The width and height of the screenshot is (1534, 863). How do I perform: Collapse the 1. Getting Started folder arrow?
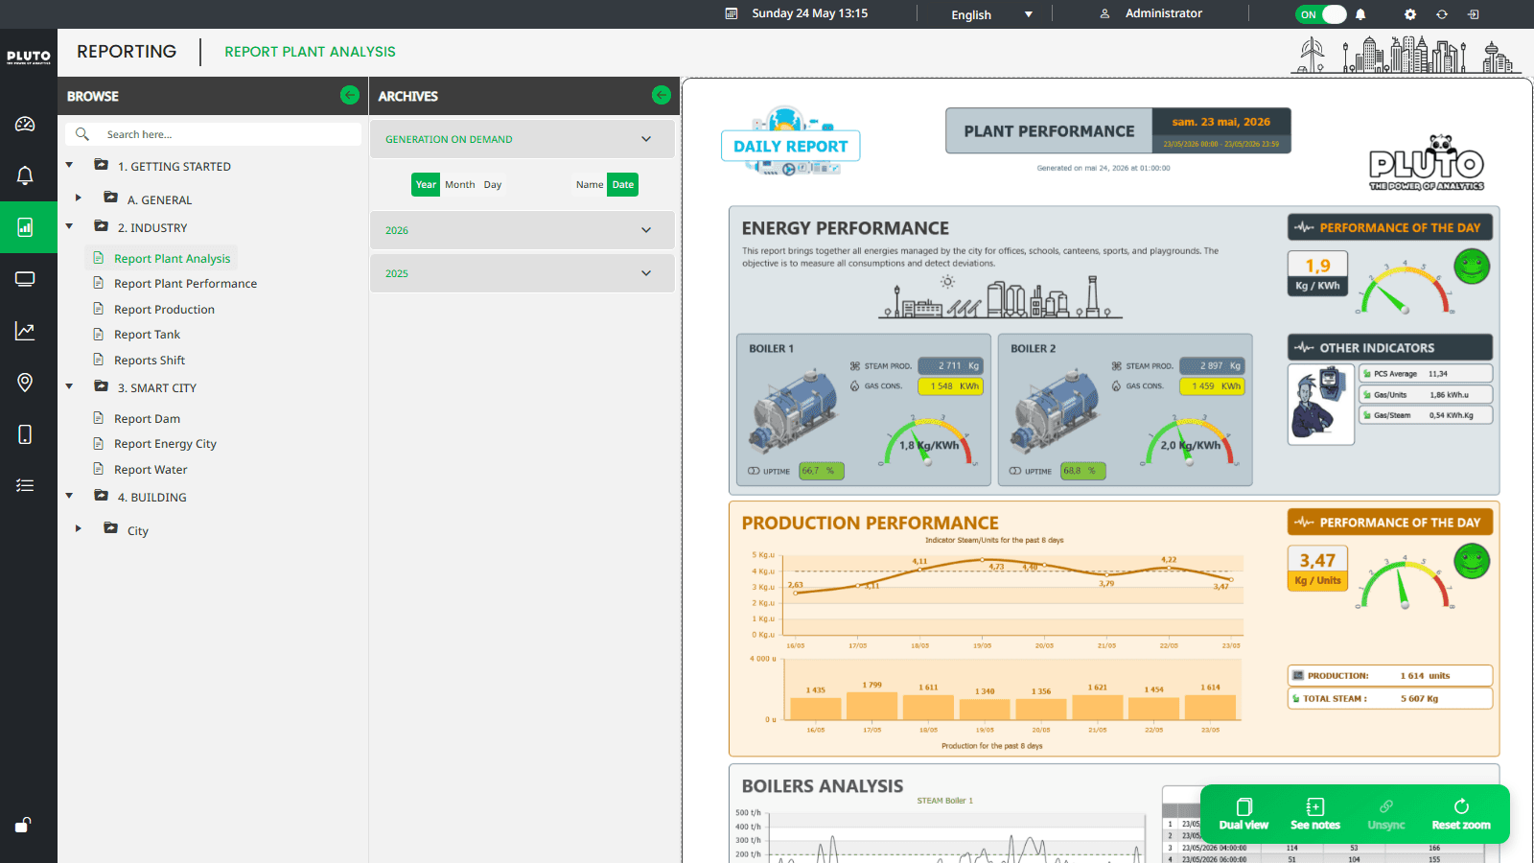[x=69, y=165]
